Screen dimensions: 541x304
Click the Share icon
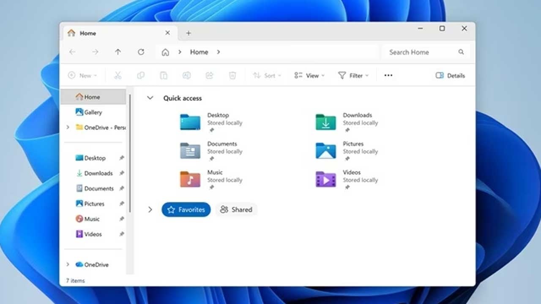209,75
